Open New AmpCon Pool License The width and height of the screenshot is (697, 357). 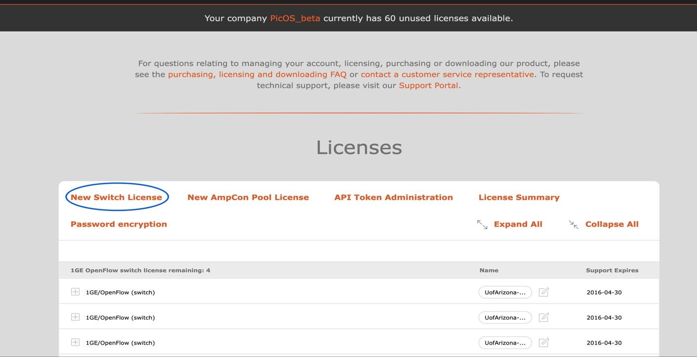[x=248, y=197]
